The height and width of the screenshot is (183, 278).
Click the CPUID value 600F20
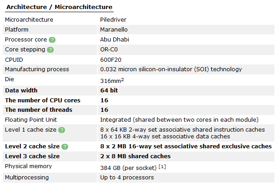111,60
